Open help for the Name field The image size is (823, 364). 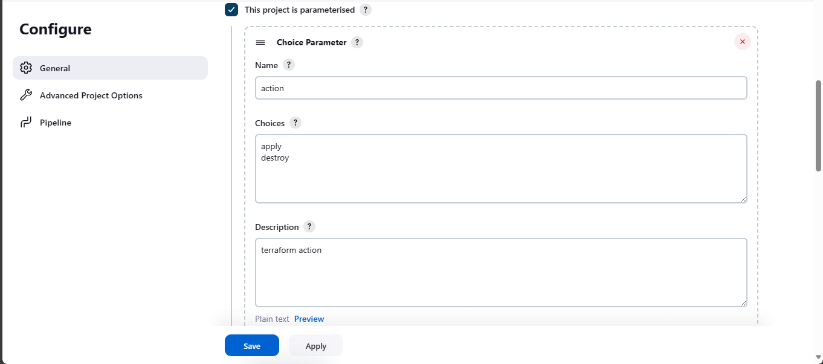coord(288,65)
